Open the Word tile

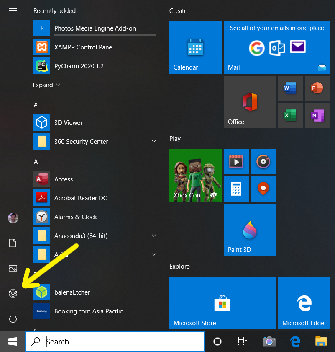pos(290,88)
